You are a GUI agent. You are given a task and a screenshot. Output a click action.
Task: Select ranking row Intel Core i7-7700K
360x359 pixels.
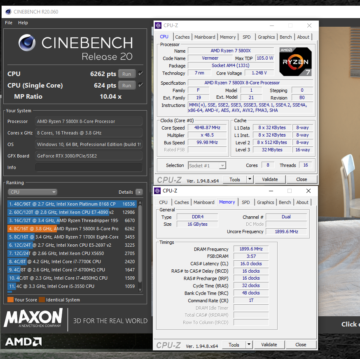click(x=72, y=262)
